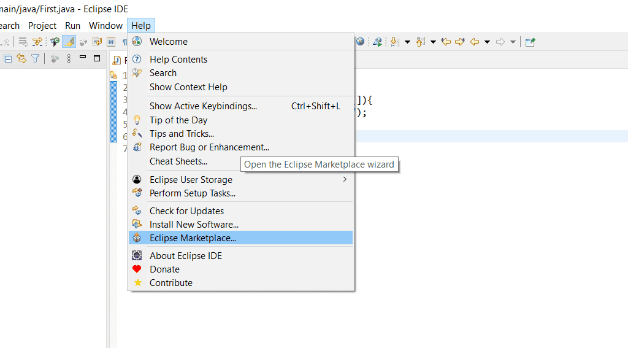Click Last Edit Location back-star arrow
Image resolution: width=628 pixels, height=348 pixels.
click(446, 42)
